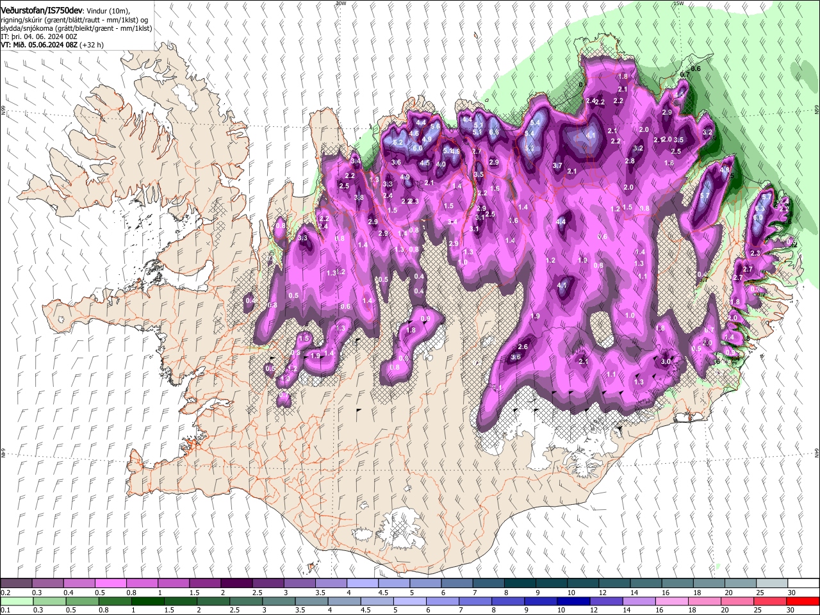The width and height of the screenshot is (820, 615).
Task: Click the 6.2 precipitation value on map
Action: click(397, 142)
